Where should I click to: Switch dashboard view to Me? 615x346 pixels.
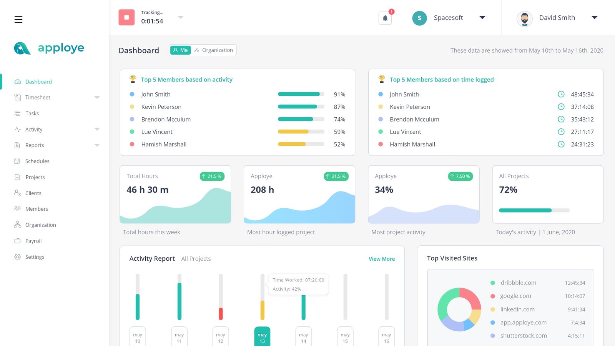click(x=180, y=50)
